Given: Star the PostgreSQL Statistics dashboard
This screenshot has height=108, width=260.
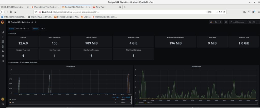Looking at the screenshot, I should [32, 22].
